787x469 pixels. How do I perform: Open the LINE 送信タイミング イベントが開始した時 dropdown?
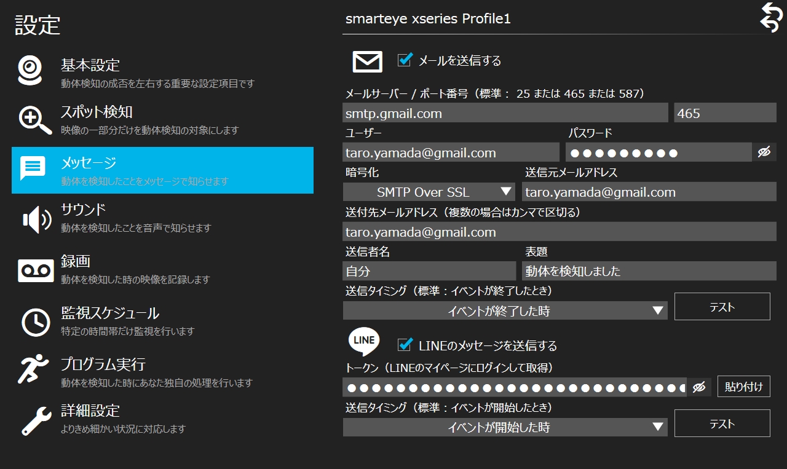coord(505,427)
